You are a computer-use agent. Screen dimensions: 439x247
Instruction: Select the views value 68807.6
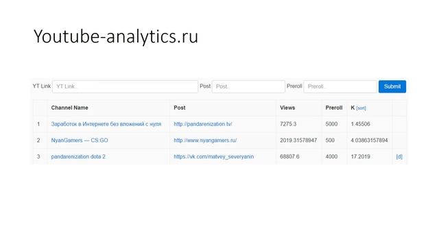[x=289, y=156]
